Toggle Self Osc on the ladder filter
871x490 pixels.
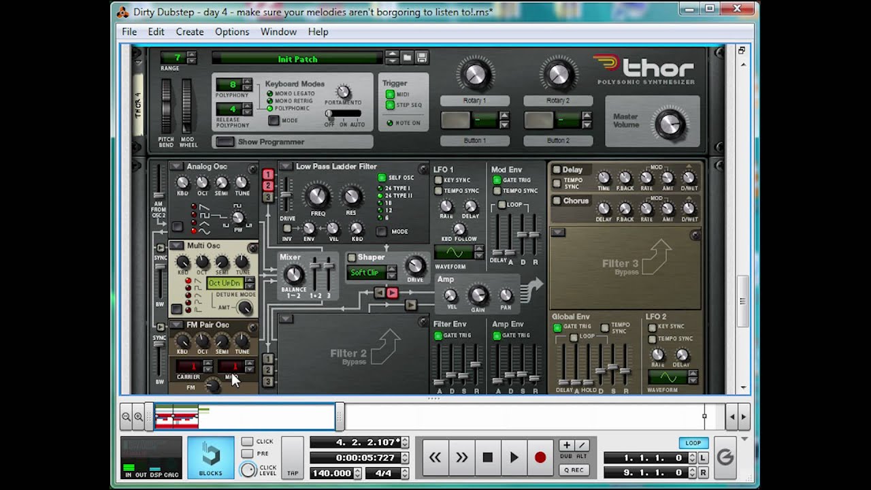click(x=382, y=178)
